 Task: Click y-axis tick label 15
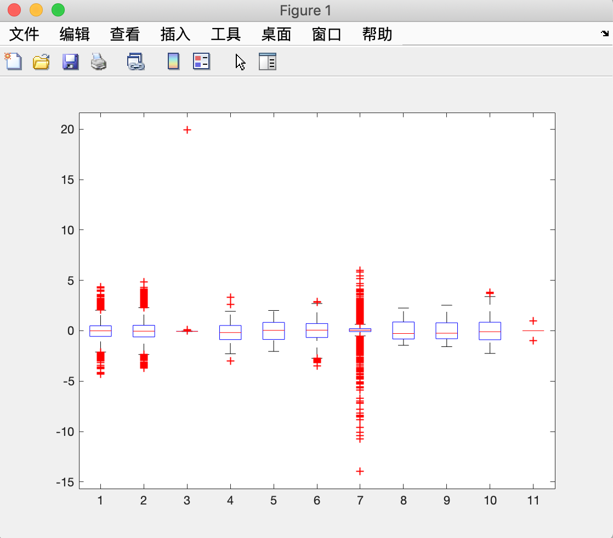[67, 180]
